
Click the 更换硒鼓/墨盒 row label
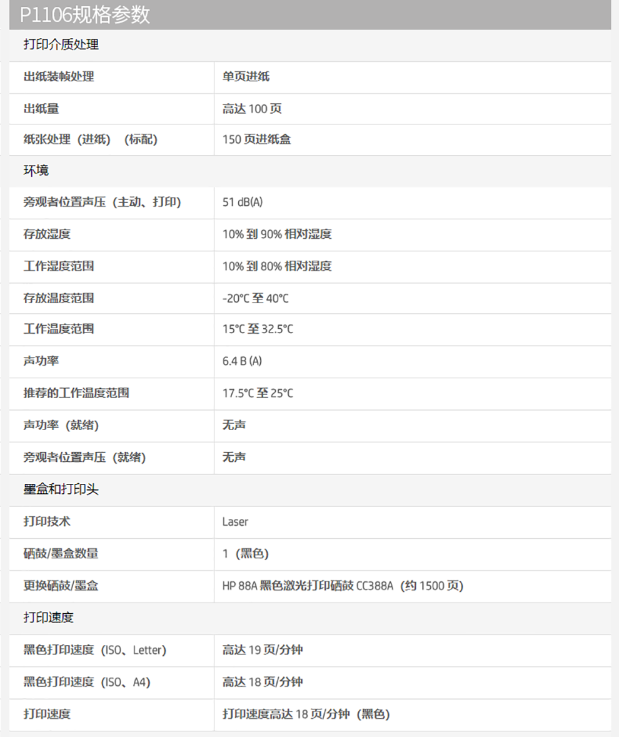tap(61, 586)
